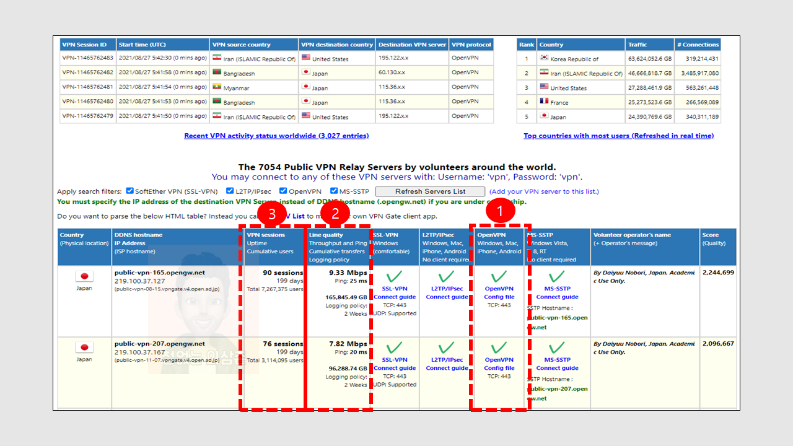Open SSL-VPN Connect guide for public-vpn-165
Image resolution: width=793 pixels, height=446 pixels.
point(395,292)
